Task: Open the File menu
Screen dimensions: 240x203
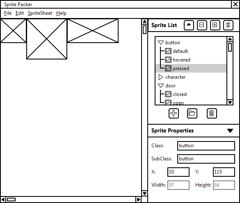Action: [8, 13]
